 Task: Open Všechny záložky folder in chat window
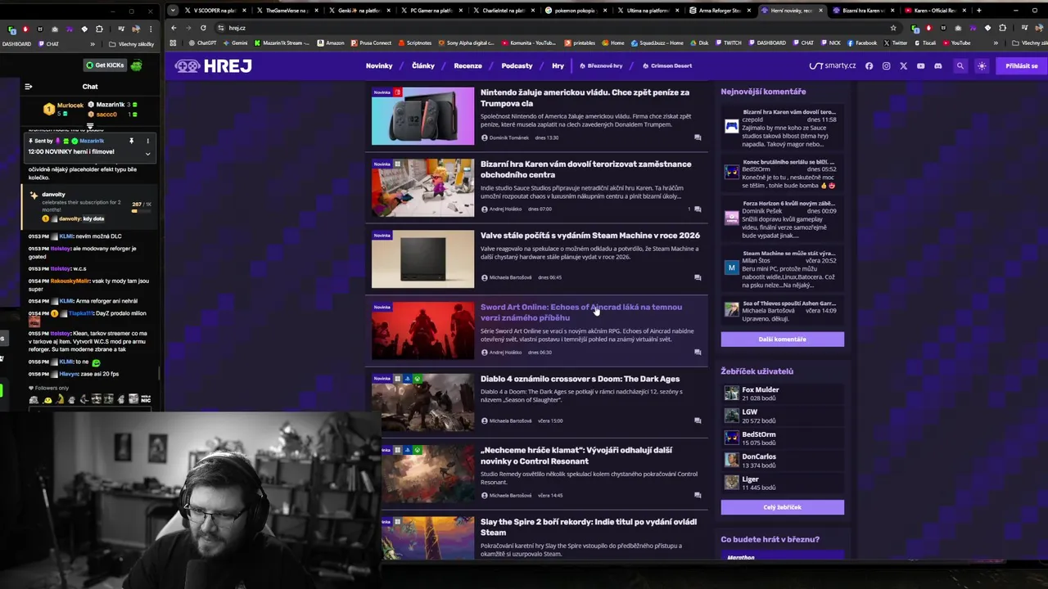point(131,44)
